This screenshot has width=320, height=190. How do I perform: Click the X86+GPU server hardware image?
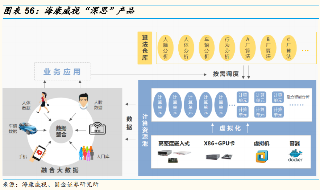[219, 157]
